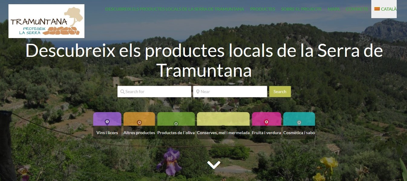Click the Catalan flag icon
This screenshot has height=181, width=407.
click(x=377, y=9)
